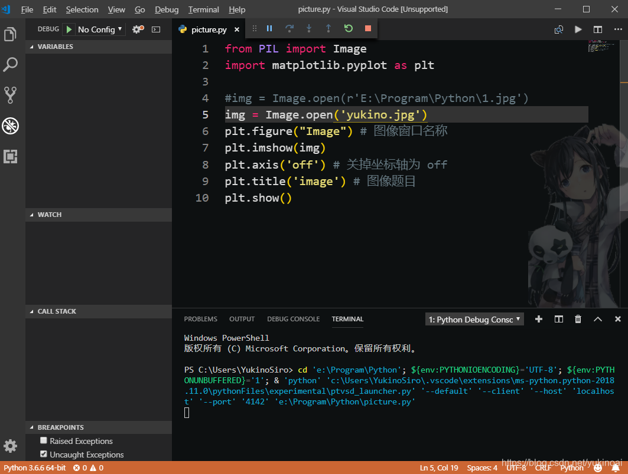This screenshot has height=474, width=628.
Task: Open more editor actions ellipsis
Action: click(618, 29)
